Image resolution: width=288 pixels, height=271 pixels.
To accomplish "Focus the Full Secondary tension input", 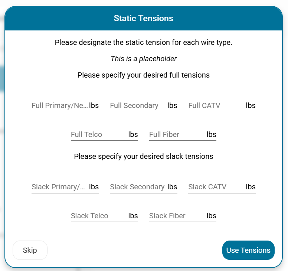I will pyautogui.click(x=138, y=106).
